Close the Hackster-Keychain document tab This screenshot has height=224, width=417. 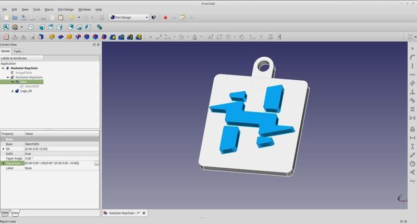pyautogui.click(x=144, y=213)
